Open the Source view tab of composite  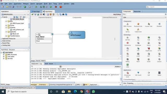click(x=38, y=61)
